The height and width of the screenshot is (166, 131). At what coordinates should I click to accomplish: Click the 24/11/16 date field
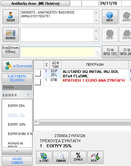click(110, 4)
